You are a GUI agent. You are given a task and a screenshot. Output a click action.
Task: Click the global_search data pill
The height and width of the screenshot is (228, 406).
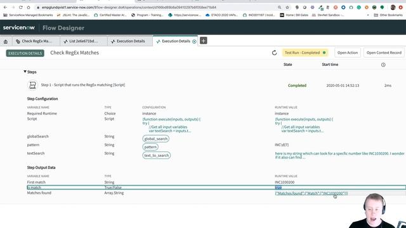(x=155, y=139)
